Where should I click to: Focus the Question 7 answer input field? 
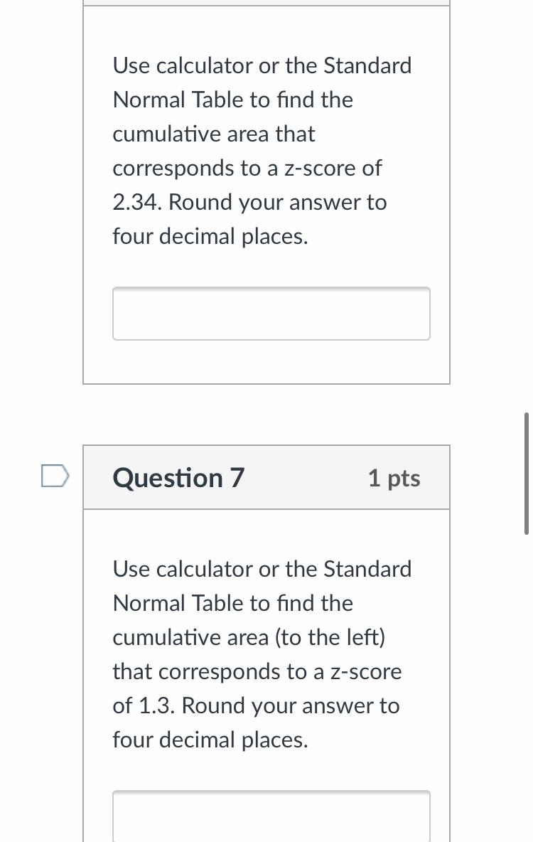click(271, 816)
